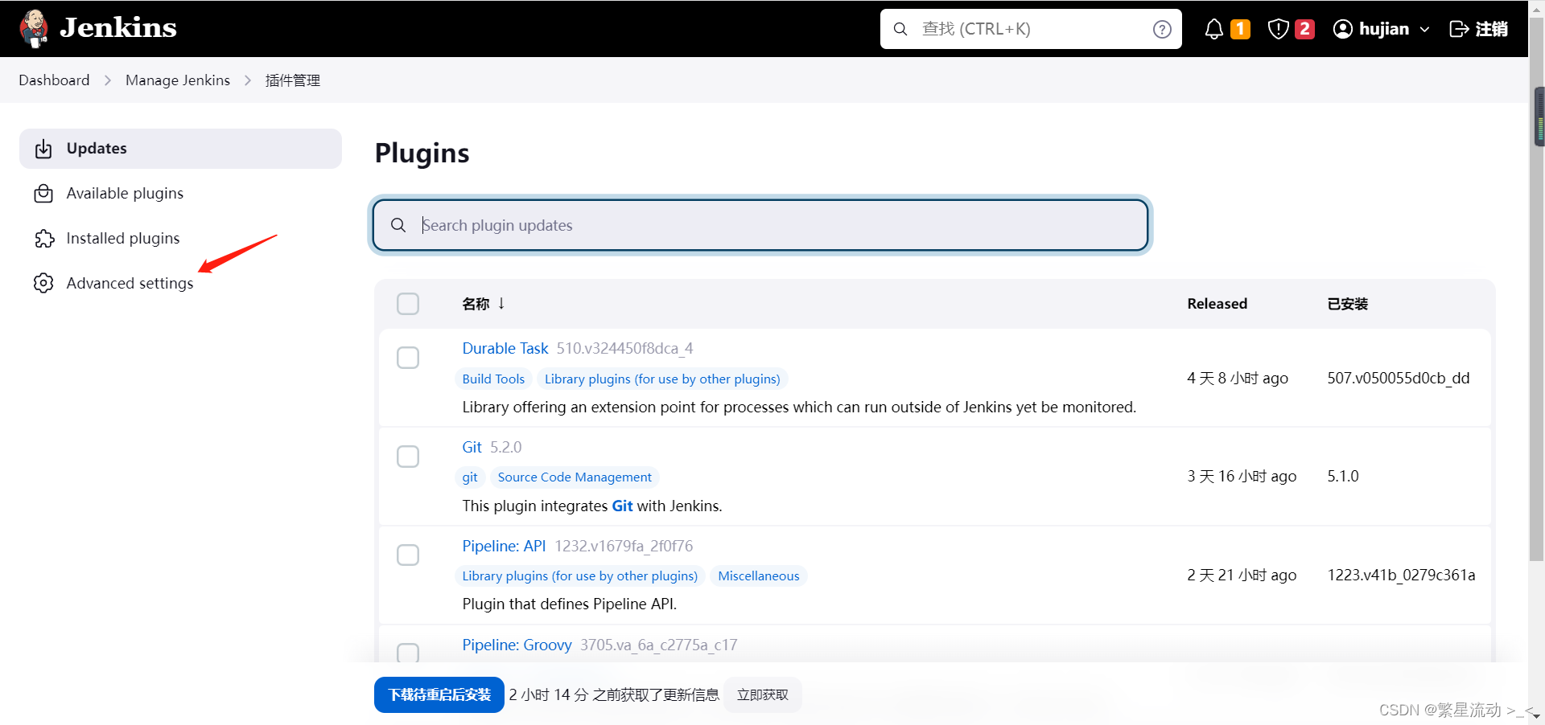1545x725 pixels.
Task: Open the Durable Task plugin link
Action: tap(505, 348)
